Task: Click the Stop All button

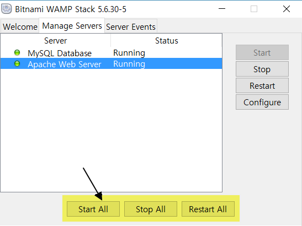Action: 151,209
